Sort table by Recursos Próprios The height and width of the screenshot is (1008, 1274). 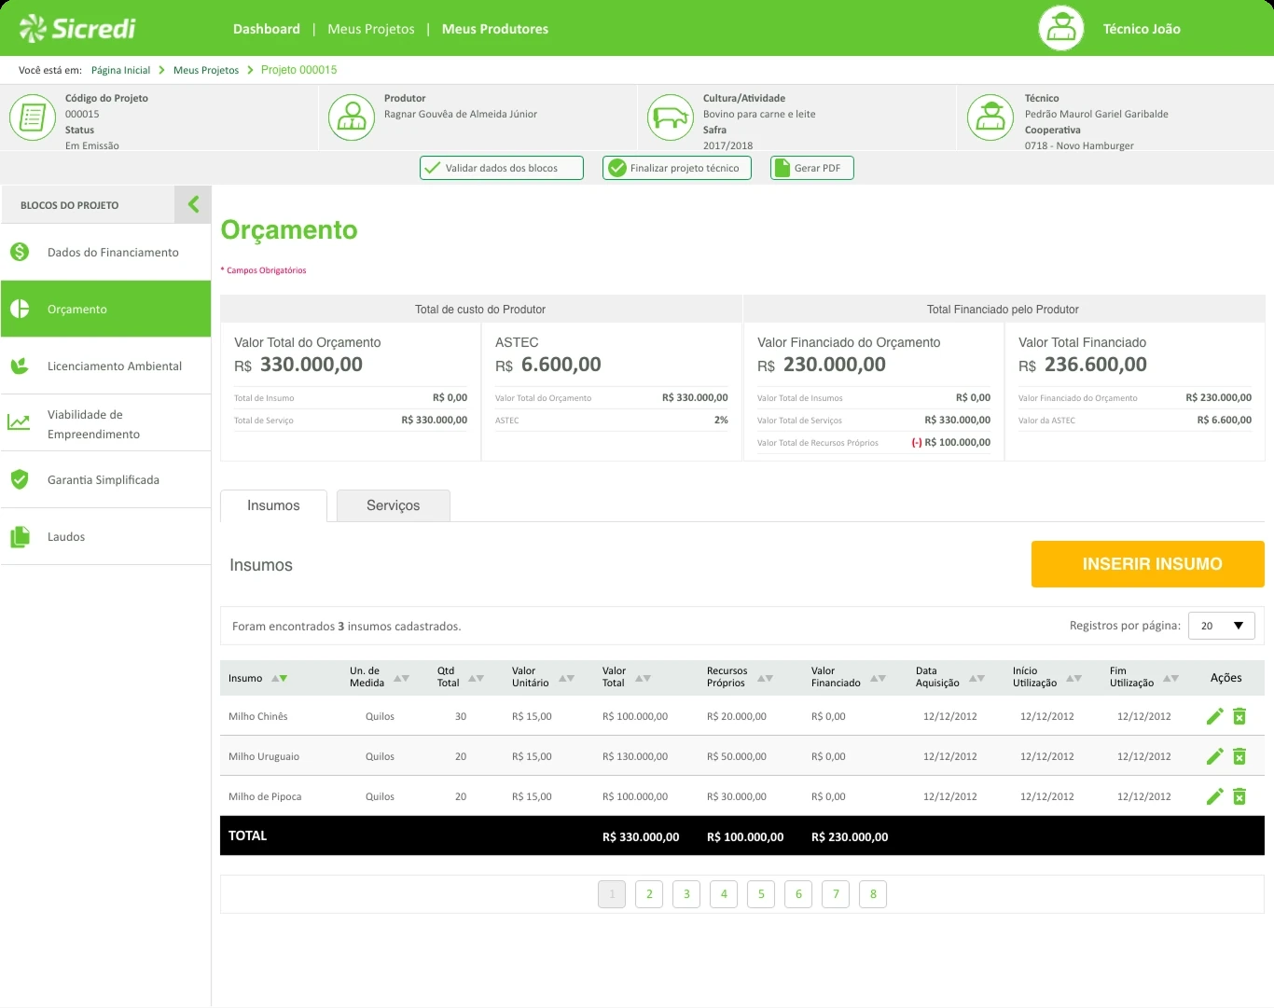[765, 678]
